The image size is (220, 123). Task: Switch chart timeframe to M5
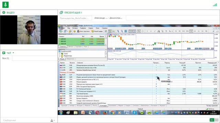[x=179, y=31]
